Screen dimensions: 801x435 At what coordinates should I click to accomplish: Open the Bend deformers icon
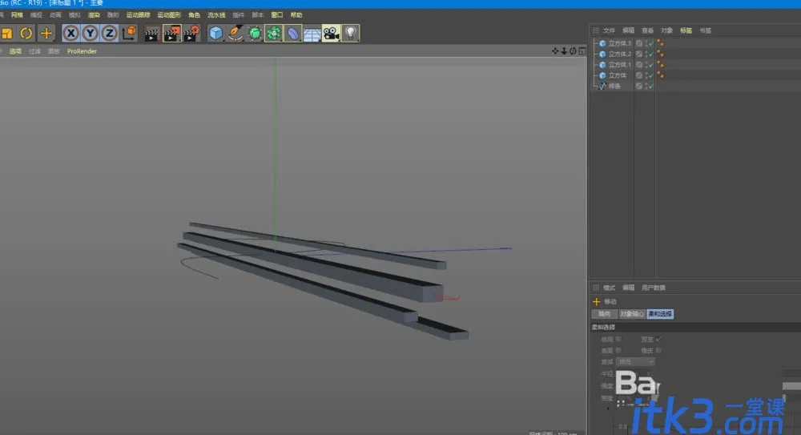[292, 33]
